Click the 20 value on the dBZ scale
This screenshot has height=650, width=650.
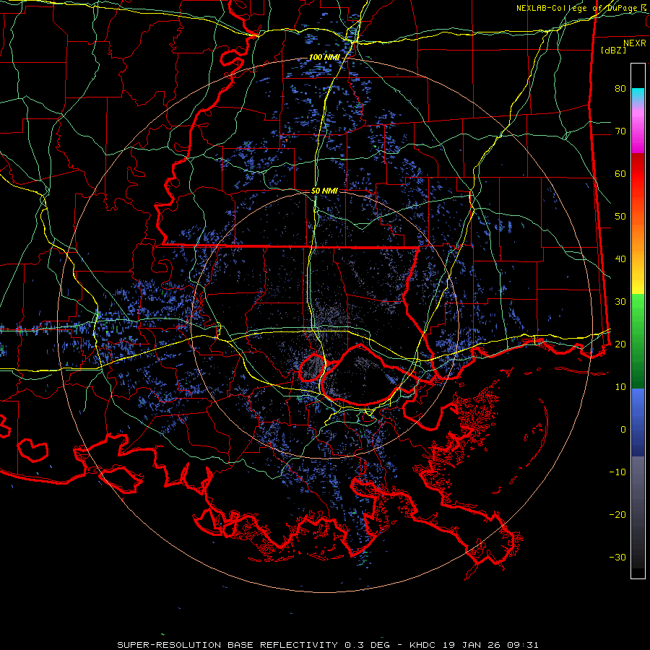(x=620, y=344)
